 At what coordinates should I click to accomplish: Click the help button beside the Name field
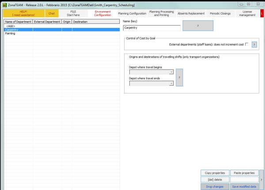tap(198, 26)
